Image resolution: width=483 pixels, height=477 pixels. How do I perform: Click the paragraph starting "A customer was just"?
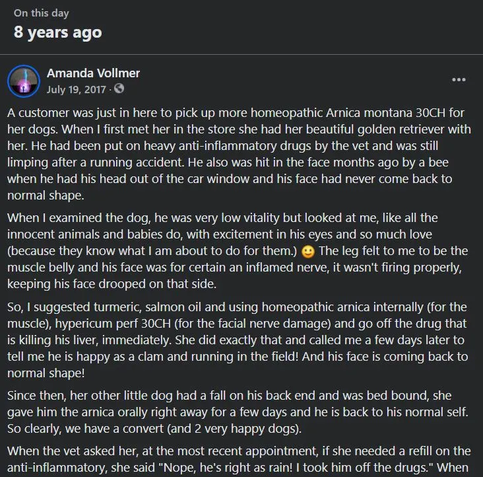[239, 154]
